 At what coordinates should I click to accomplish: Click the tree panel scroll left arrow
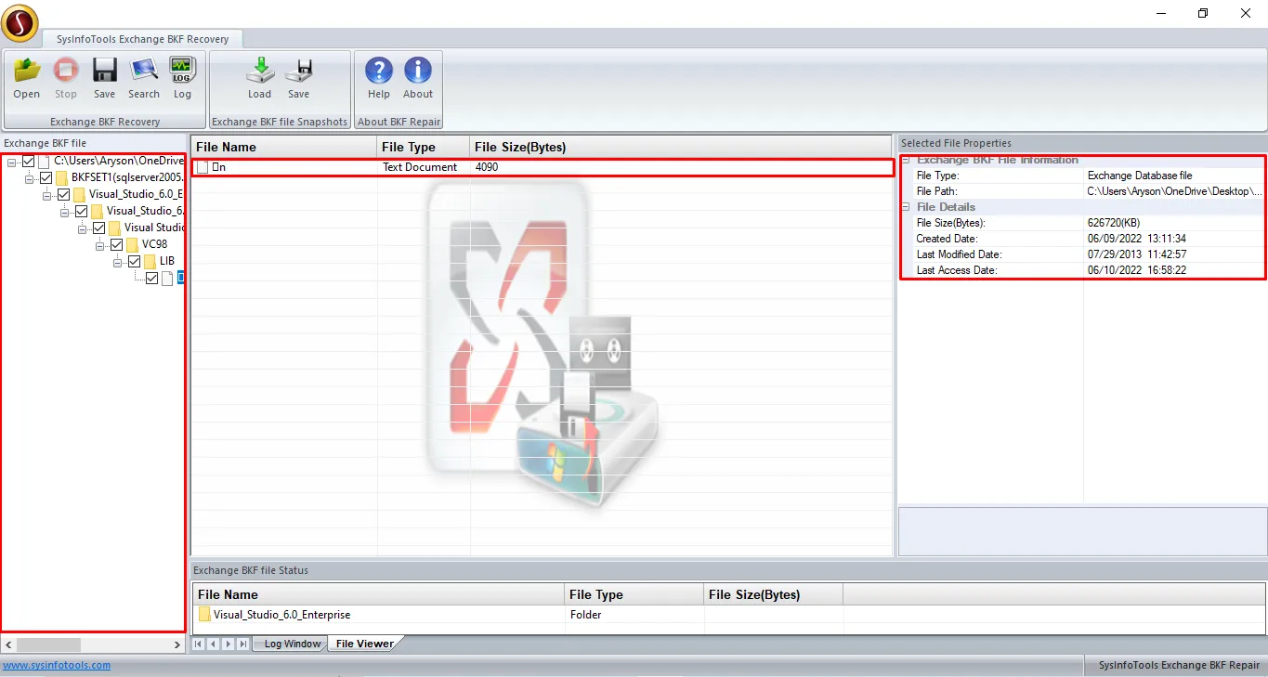tap(8, 644)
